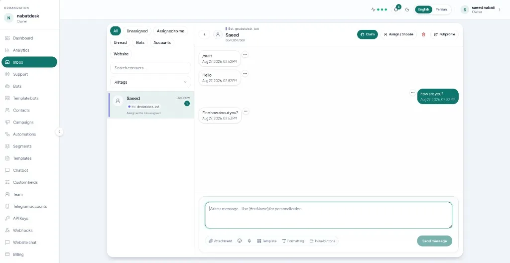
Task: Click the Chatbot speech bubble icon
Action: (x=7, y=170)
